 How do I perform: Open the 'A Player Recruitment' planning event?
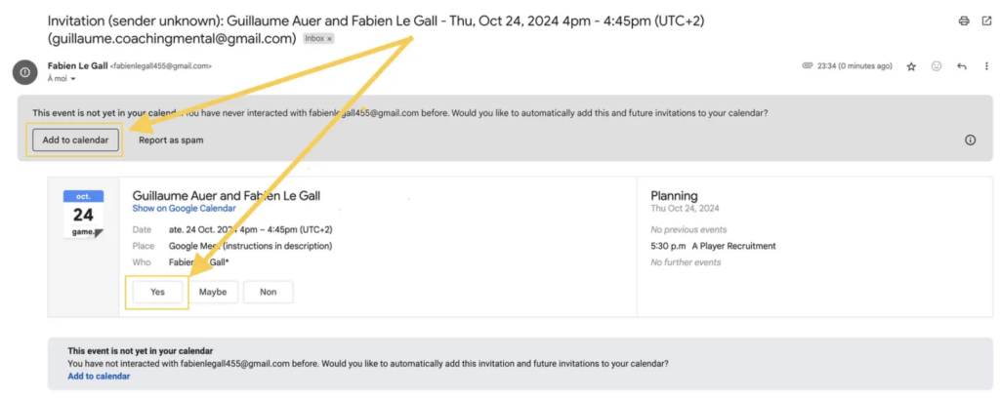pos(713,246)
